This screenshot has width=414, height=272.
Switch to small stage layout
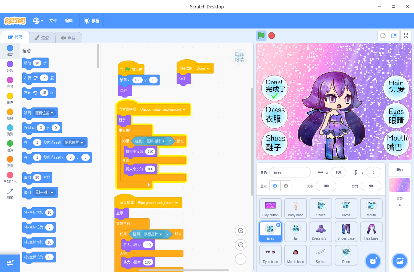tap(383, 36)
